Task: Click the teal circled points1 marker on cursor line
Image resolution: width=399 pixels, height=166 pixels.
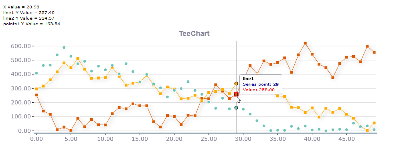Action: point(236,108)
